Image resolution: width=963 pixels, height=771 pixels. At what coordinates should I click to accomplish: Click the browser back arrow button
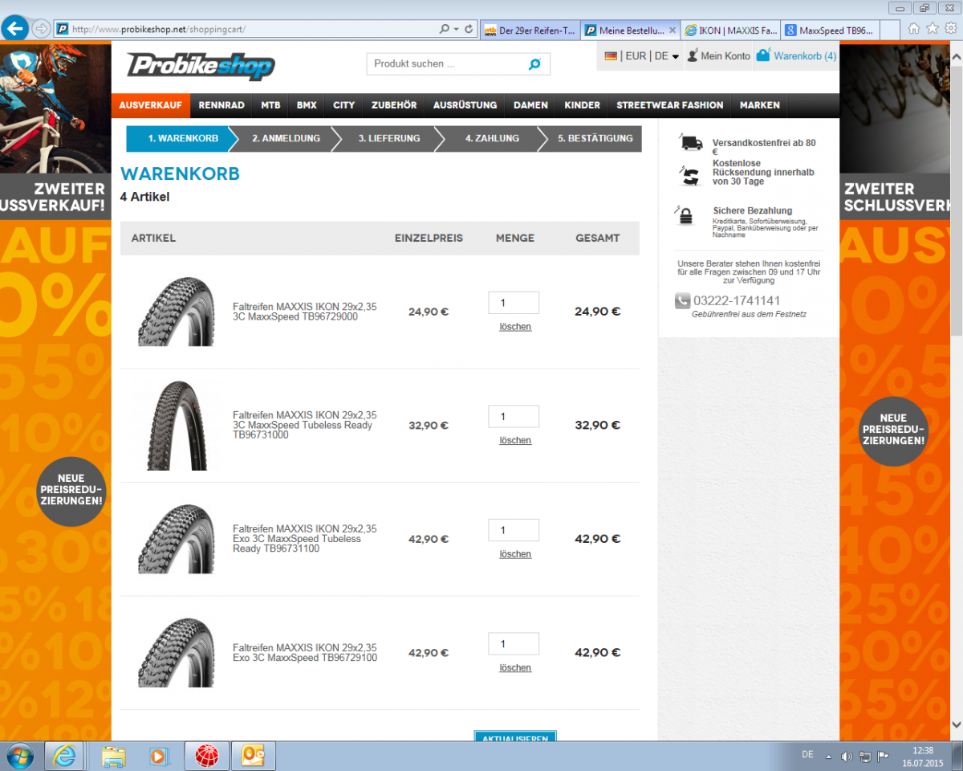click(x=15, y=29)
